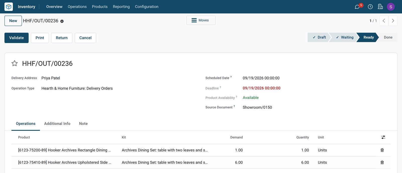Click the quantity 6.00 of the Upholstered Side line

[x=305, y=162]
